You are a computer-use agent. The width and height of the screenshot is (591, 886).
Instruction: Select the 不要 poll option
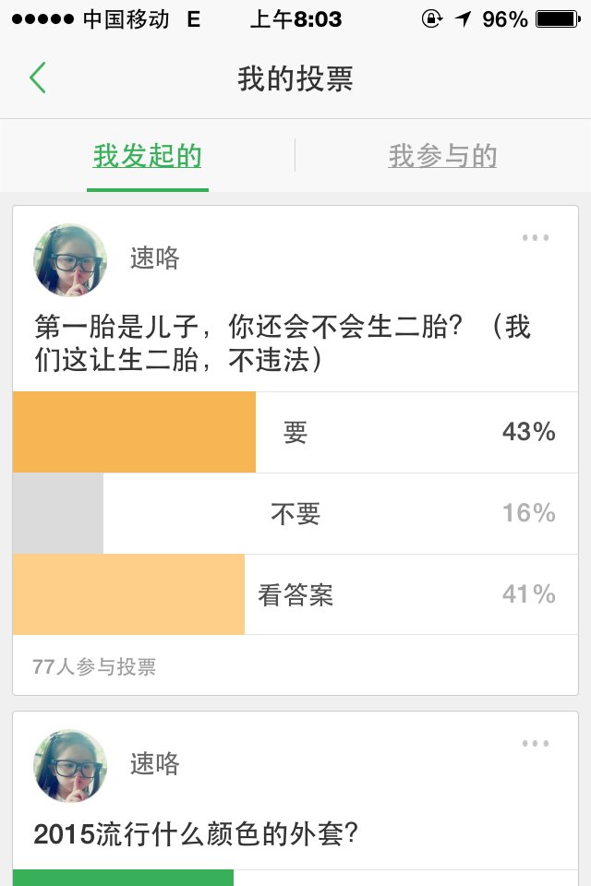coord(295,513)
